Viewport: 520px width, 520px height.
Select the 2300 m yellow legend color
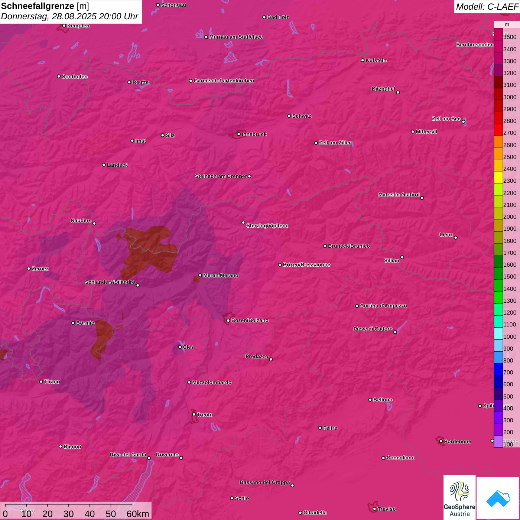(x=498, y=178)
